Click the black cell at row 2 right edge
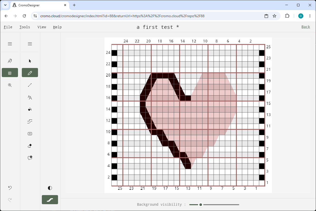 [x=262, y=178]
